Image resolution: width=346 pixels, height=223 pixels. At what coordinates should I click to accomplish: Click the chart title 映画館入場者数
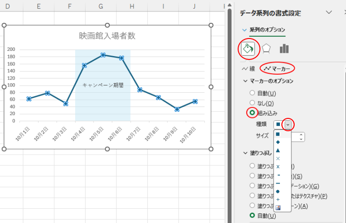pos(107,36)
